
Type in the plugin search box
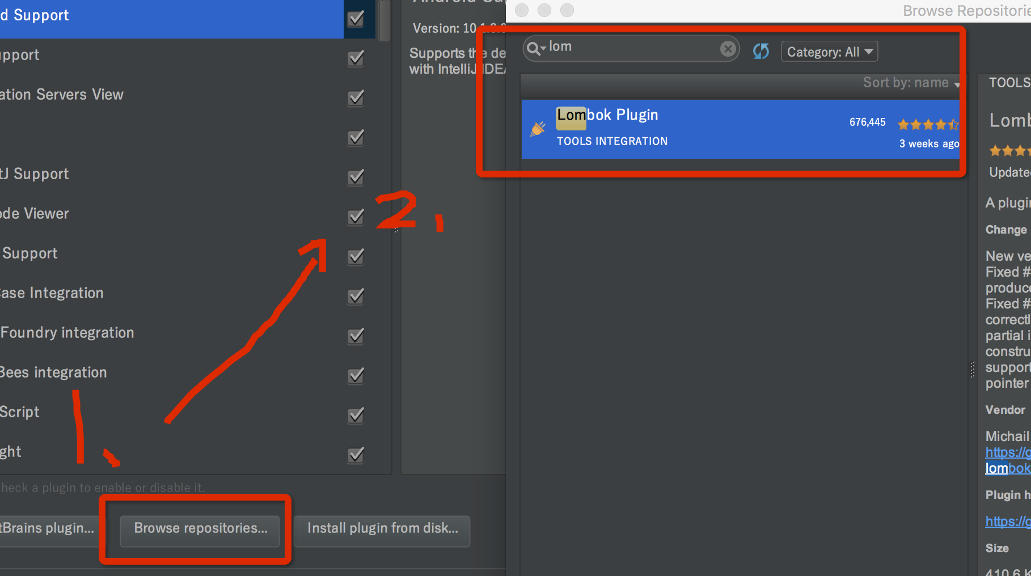632,48
